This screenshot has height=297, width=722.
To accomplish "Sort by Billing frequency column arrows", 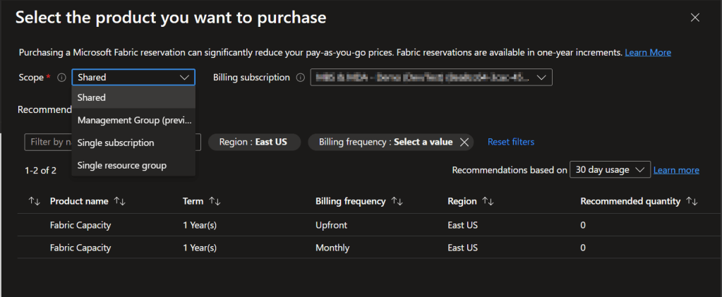I will pos(397,202).
